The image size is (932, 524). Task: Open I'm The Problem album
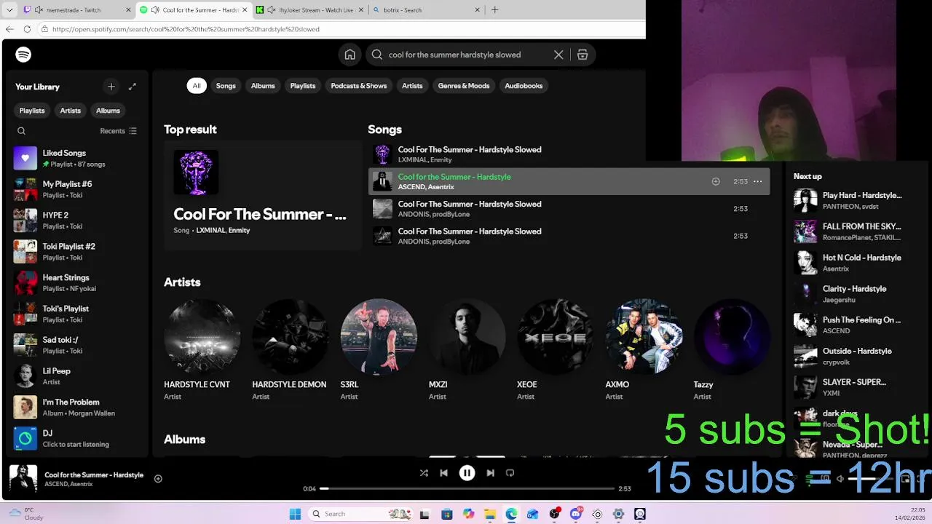pyautogui.click(x=76, y=408)
